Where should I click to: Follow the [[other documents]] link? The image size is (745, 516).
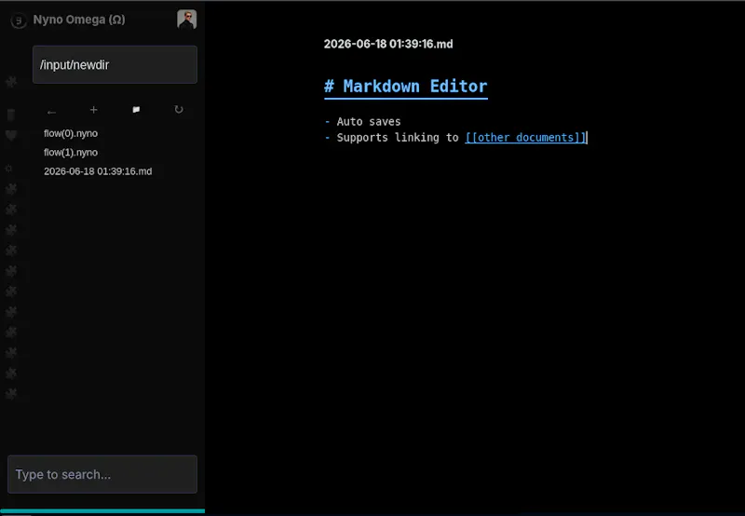[525, 138]
